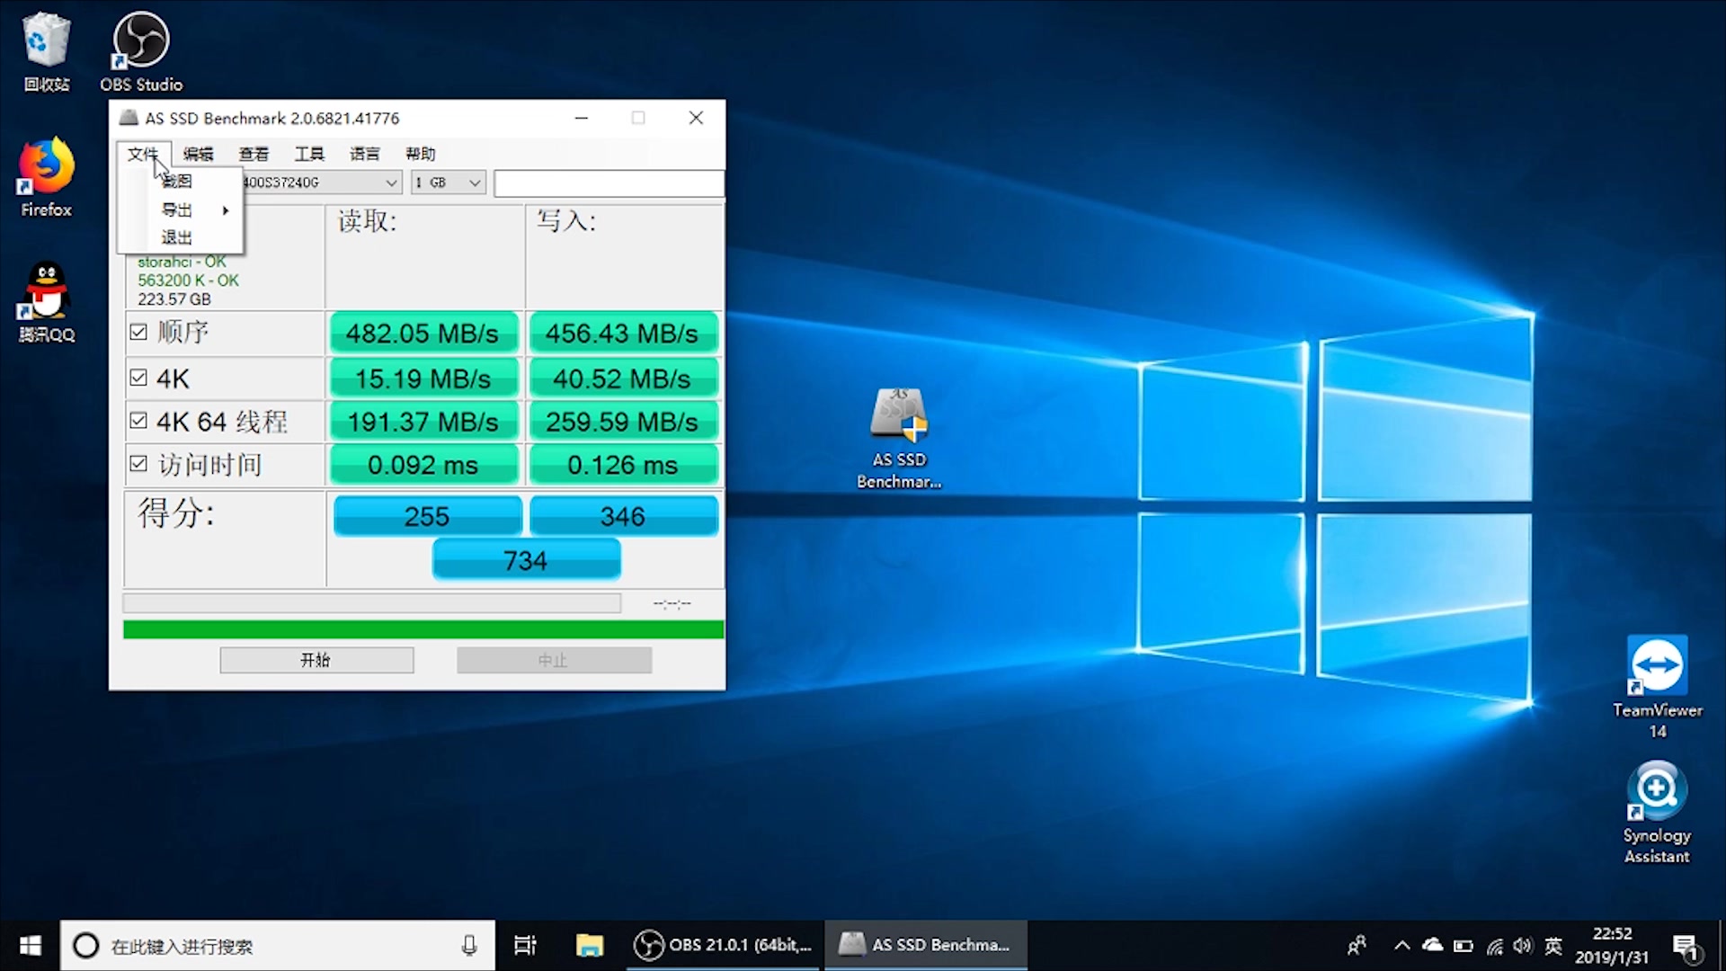Open the Synology Assistant desktop shortcut
This screenshot has width=1726, height=971.
(x=1657, y=814)
